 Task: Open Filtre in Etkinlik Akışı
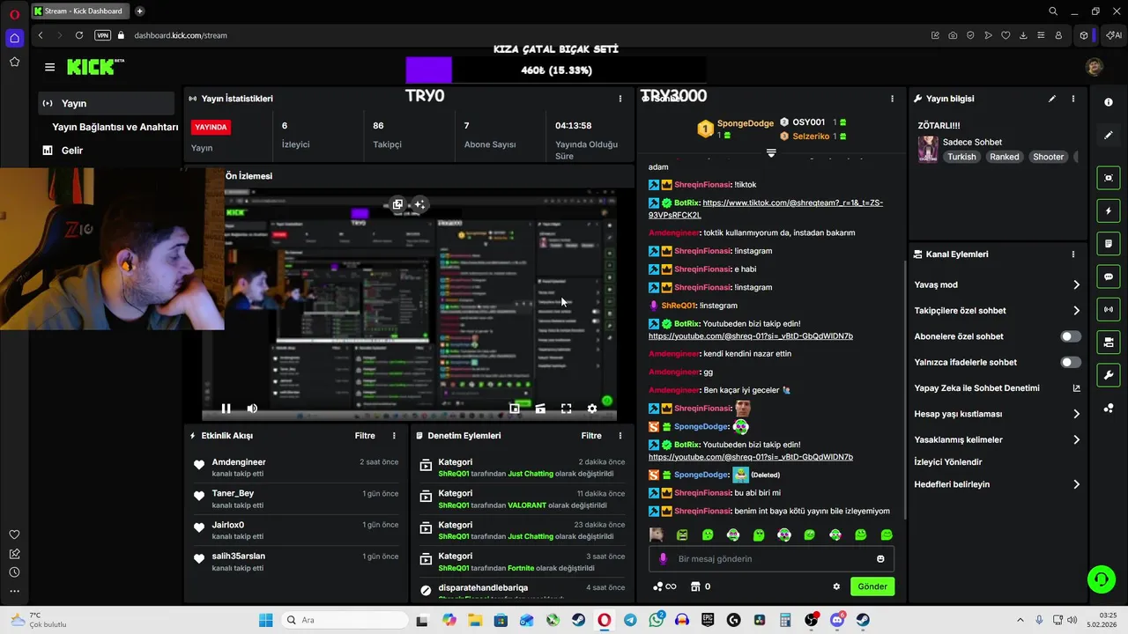pos(365,436)
